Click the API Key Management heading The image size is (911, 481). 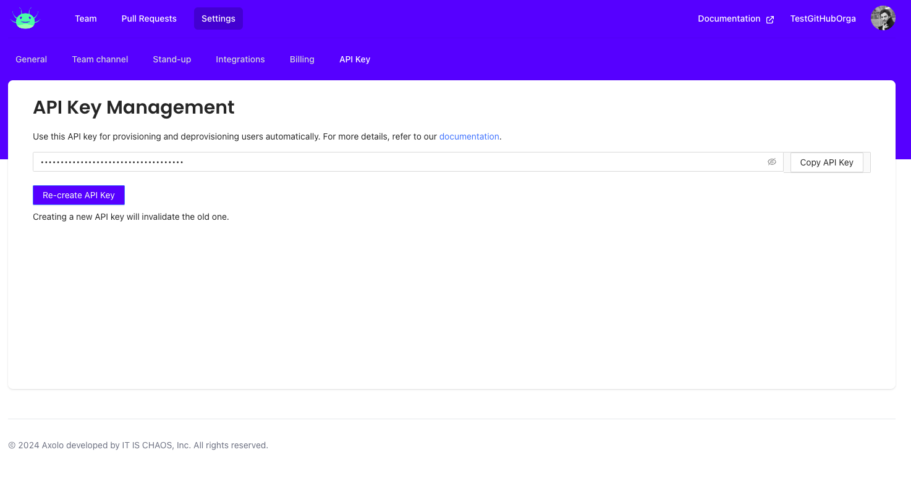pos(133,107)
